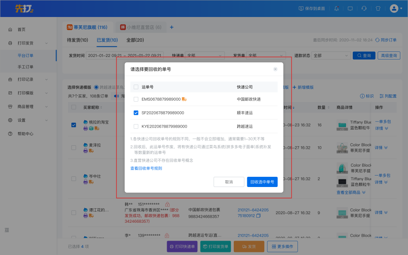The height and width of the screenshot is (255, 408).
Task: Toggle the select-all 运单号 header checkbox
Action: pyautogui.click(x=136, y=87)
